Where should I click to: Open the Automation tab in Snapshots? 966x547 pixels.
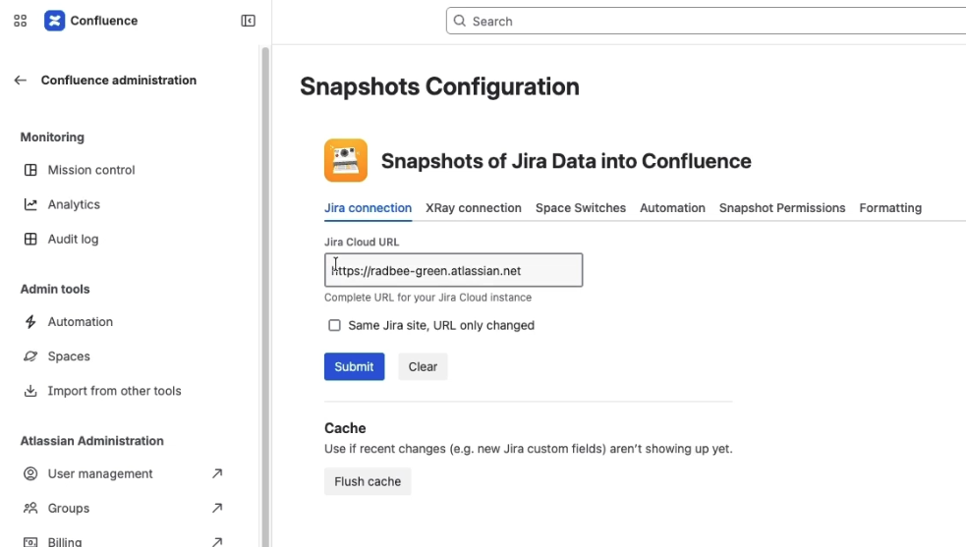tap(672, 208)
